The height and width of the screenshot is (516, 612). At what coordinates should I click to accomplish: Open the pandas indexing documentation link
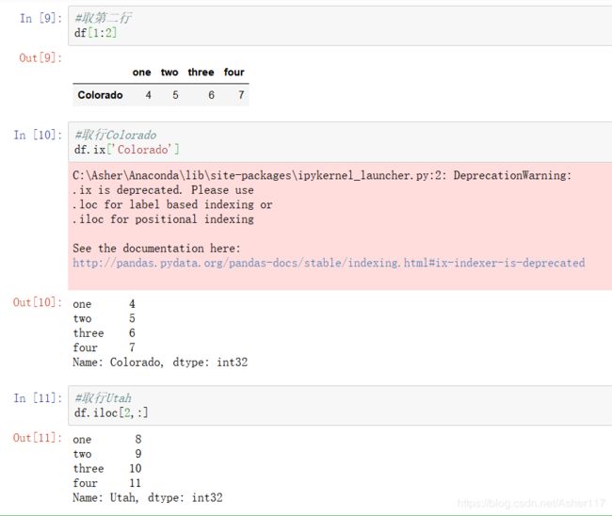329,263
